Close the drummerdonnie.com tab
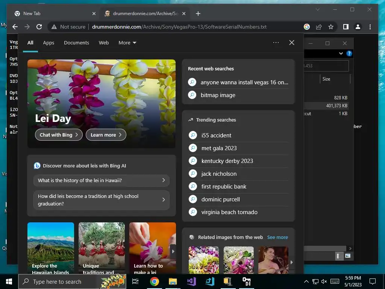The width and height of the screenshot is (385, 289). [x=183, y=14]
